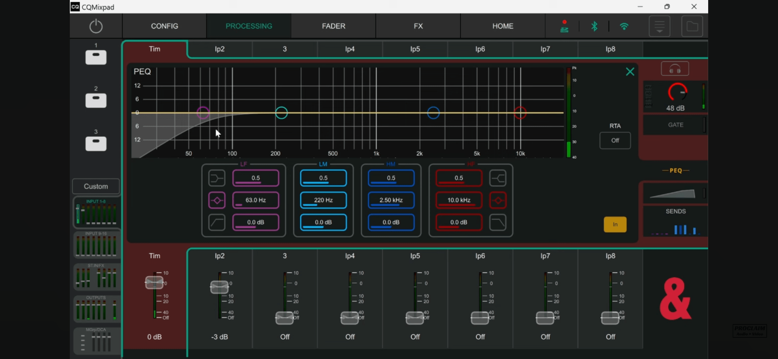
Task: Toggle the GATE section
Action: (675, 125)
